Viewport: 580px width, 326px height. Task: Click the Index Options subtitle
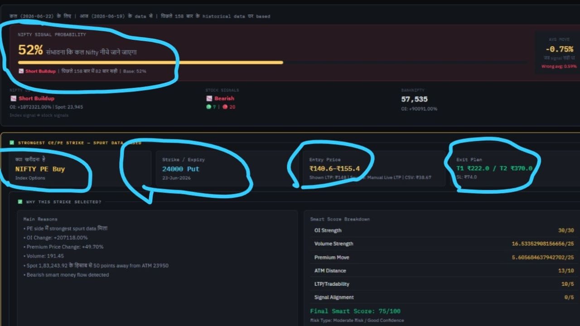[30, 178]
